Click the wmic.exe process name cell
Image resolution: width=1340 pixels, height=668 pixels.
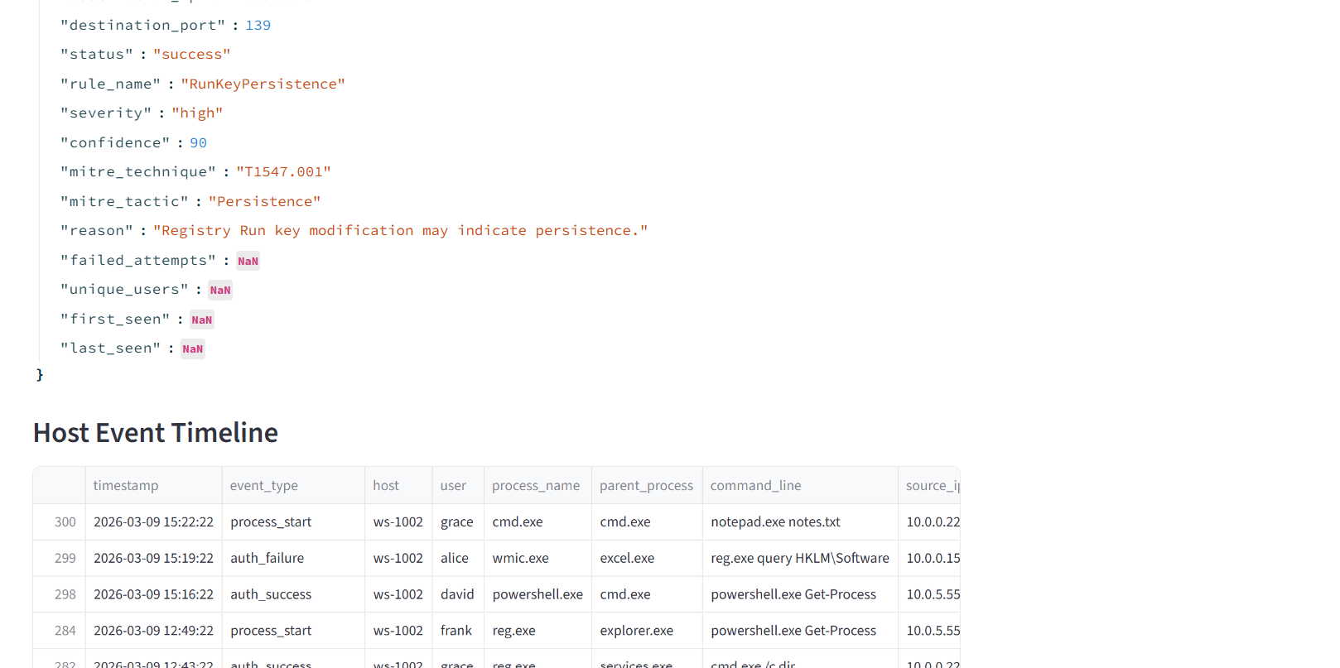coord(537,558)
